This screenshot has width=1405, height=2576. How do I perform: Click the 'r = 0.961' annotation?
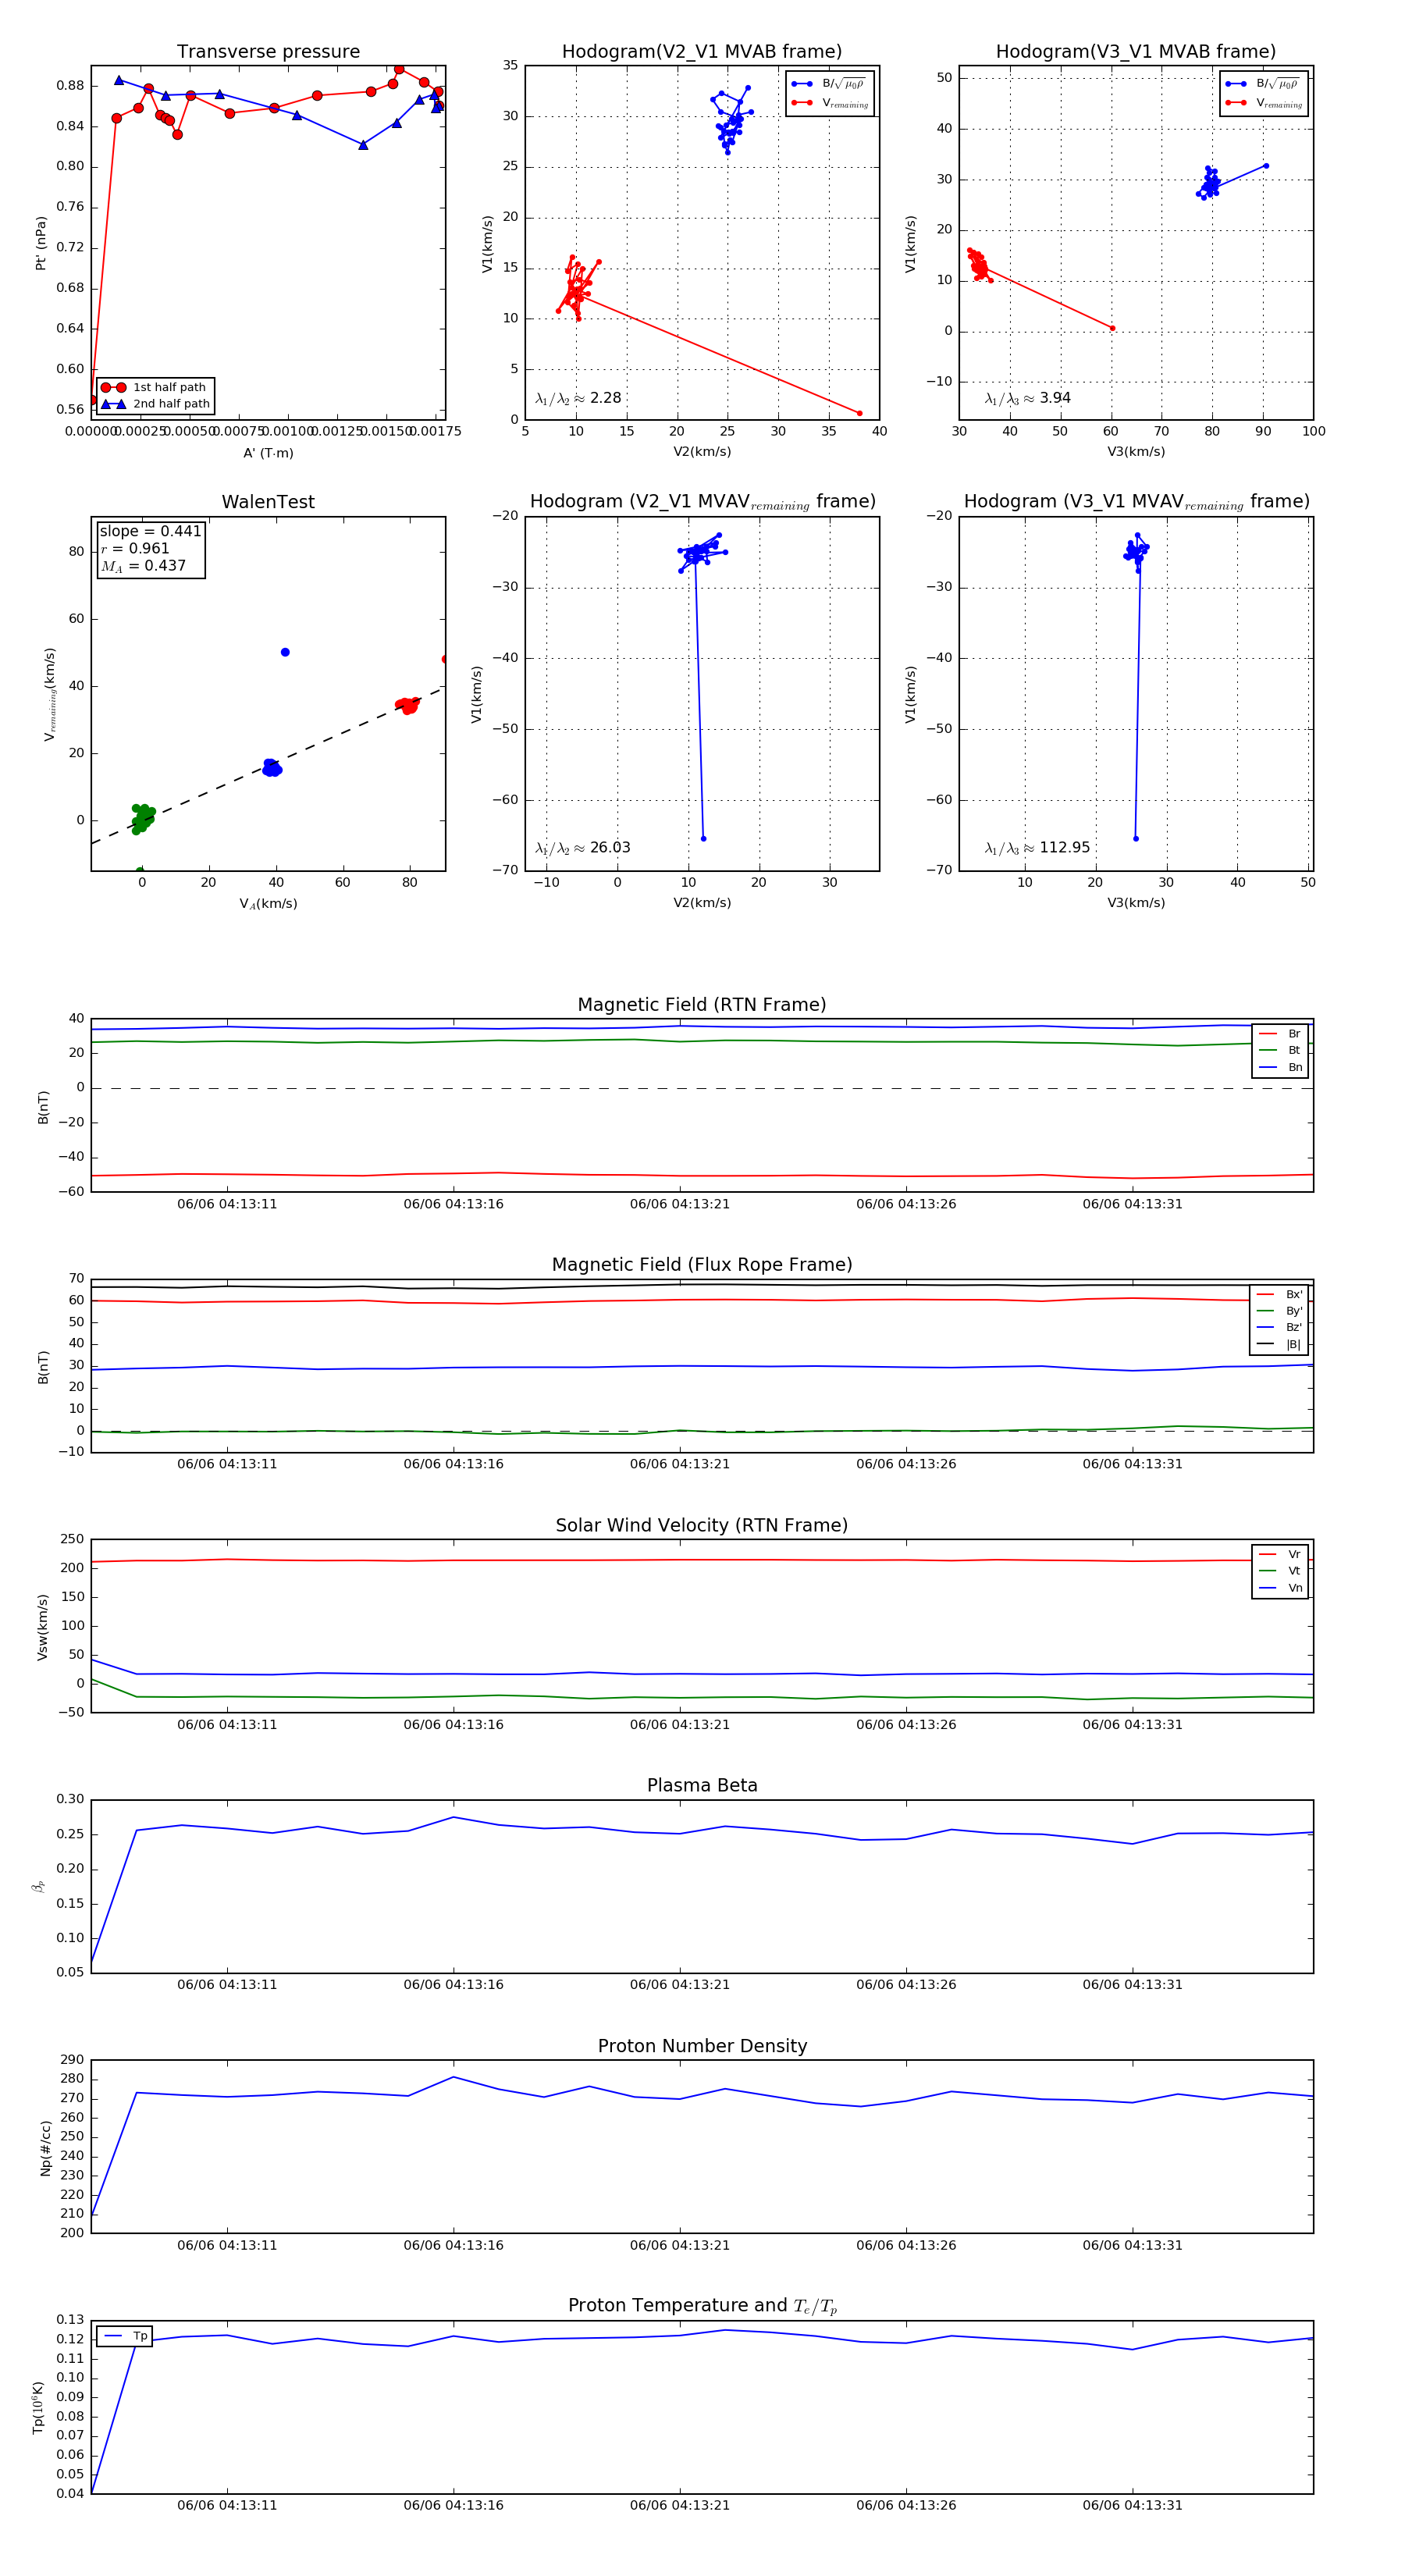pyautogui.click(x=135, y=548)
